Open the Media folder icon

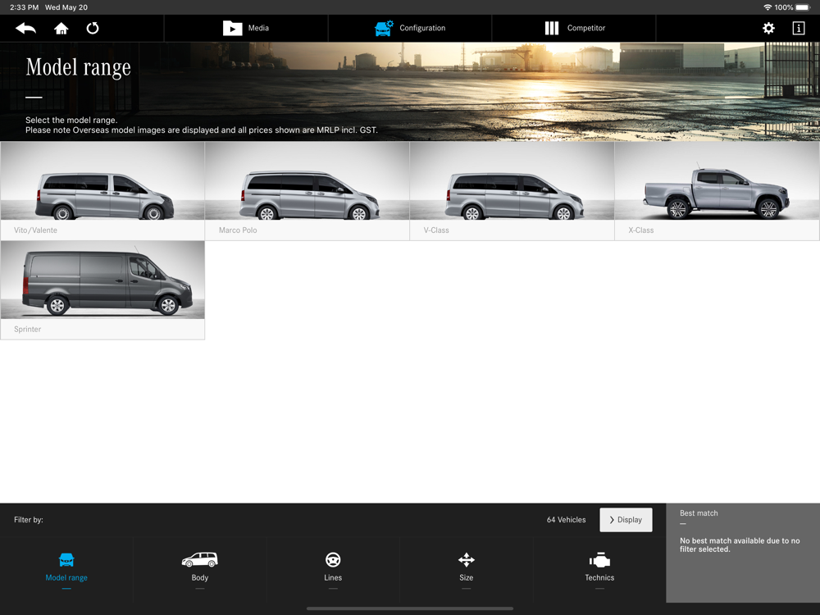point(232,28)
